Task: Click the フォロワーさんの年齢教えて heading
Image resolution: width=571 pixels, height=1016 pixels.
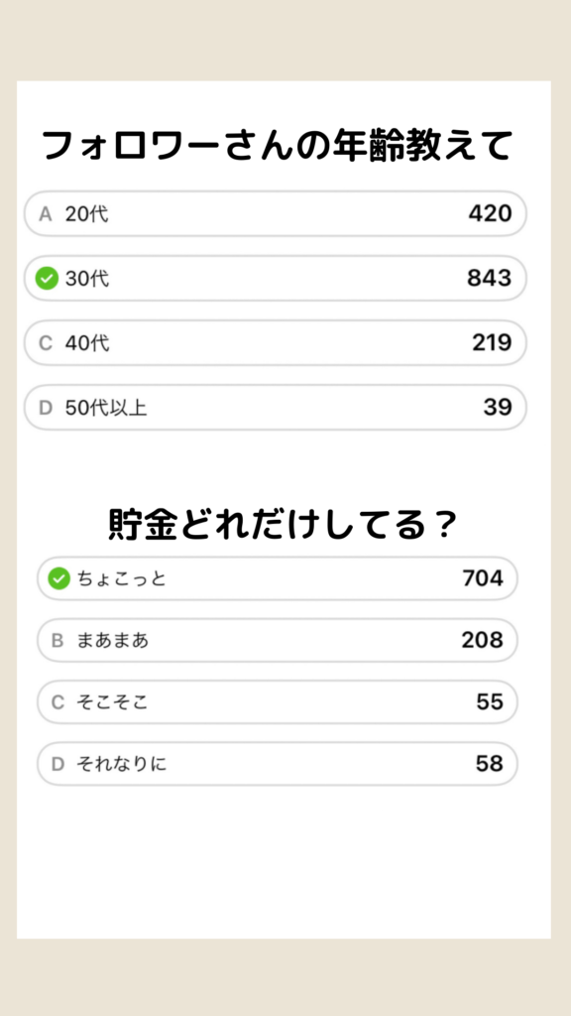Action: tap(278, 146)
